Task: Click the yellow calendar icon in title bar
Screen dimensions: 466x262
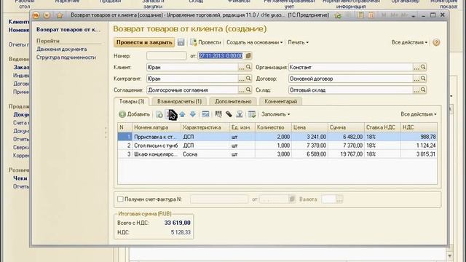Action: point(371,15)
